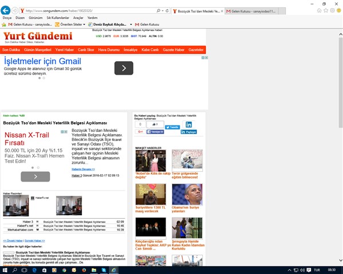Expand the address bar search dropdown arrow
The image size is (343, 274).
pos(162,11)
